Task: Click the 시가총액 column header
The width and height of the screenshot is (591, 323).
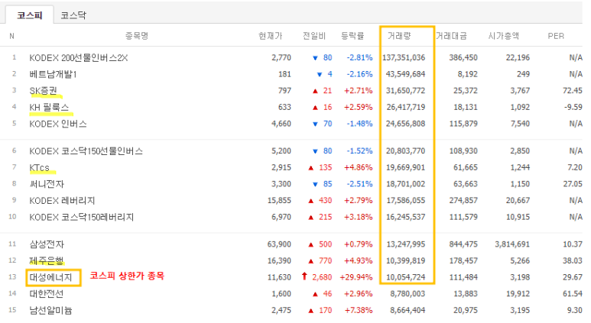Action: point(504,36)
